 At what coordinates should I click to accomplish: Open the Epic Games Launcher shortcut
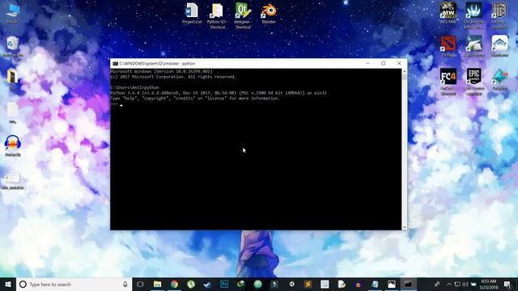tap(473, 82)
